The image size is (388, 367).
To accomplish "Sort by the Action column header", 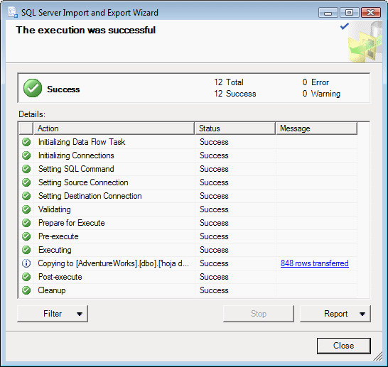I will coord(114,128).
